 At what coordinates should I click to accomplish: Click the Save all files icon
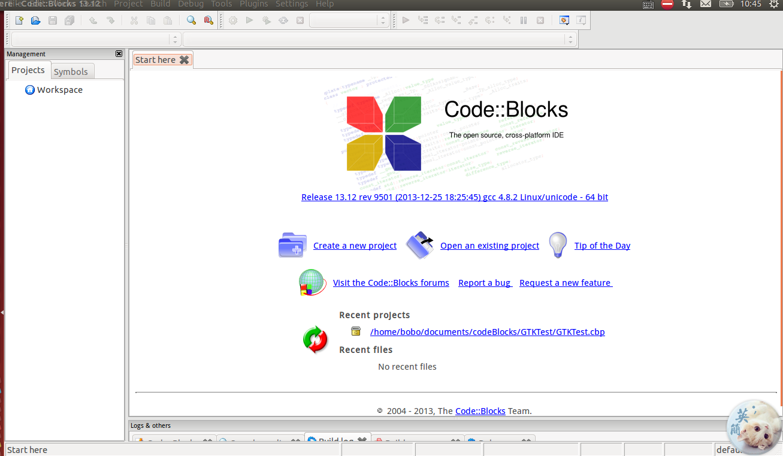(69, 20)
